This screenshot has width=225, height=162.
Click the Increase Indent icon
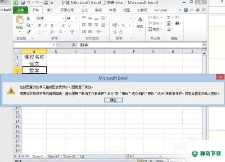[x=90, y=31]
